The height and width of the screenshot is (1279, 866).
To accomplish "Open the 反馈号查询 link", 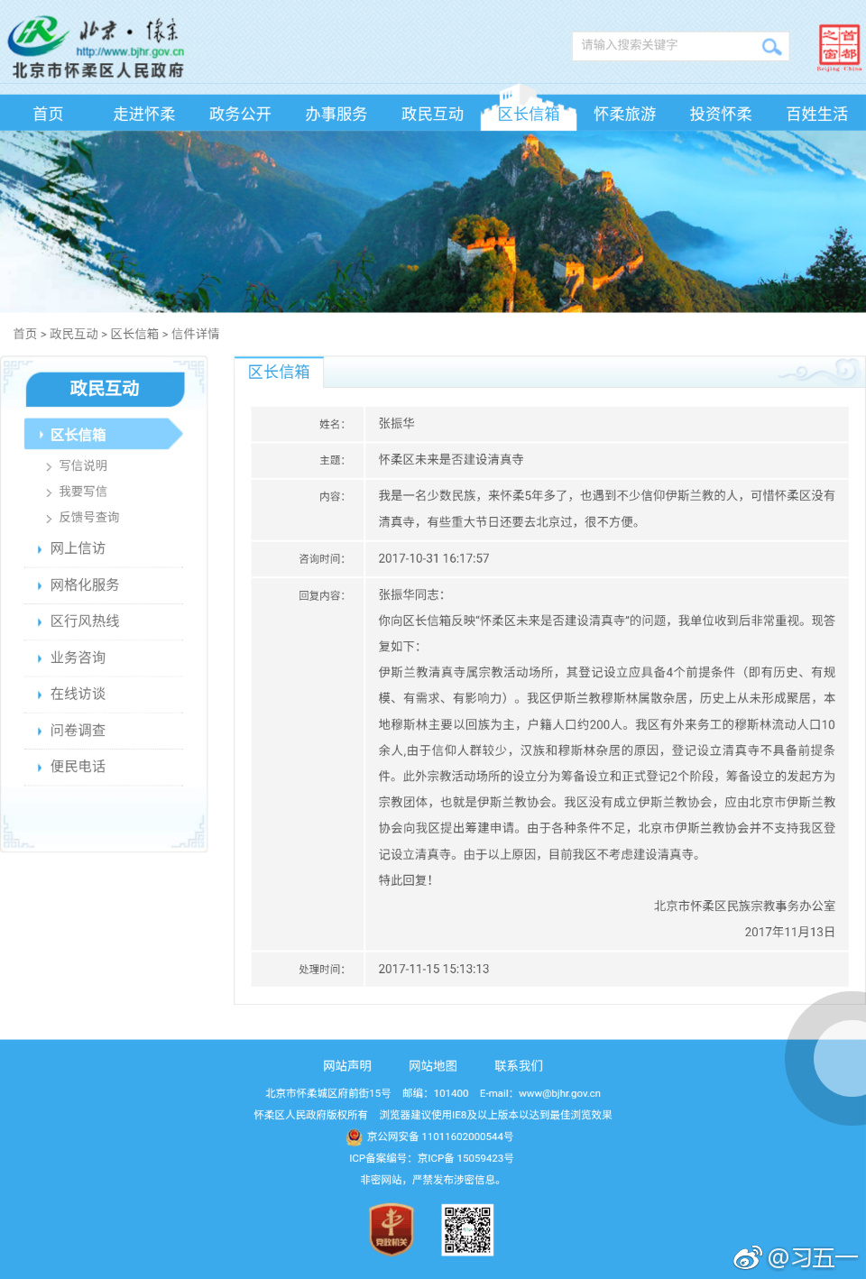I will tap(88, 518).
